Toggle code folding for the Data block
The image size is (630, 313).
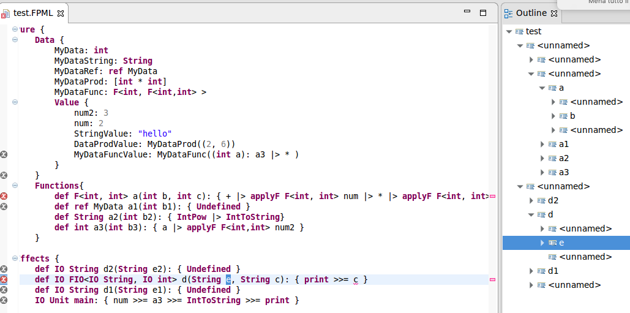coord(15,40)
